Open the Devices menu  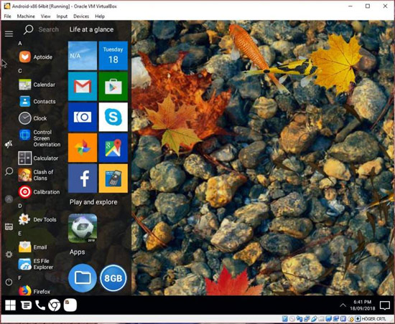click(x=81, y=16)
